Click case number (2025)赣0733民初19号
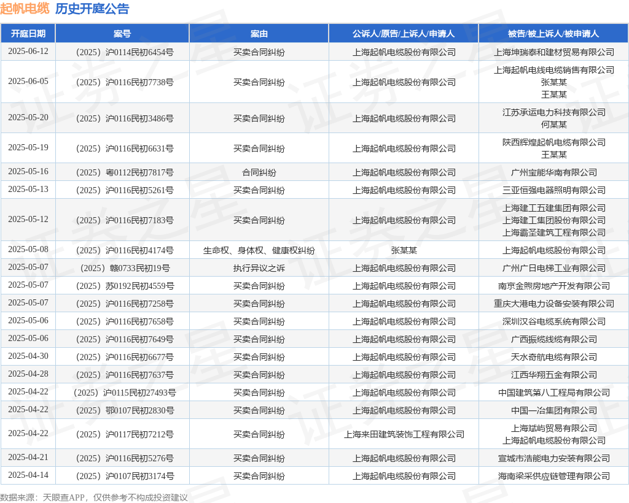The width and height of the screenshot is (629, 503). tap(125, 268)
